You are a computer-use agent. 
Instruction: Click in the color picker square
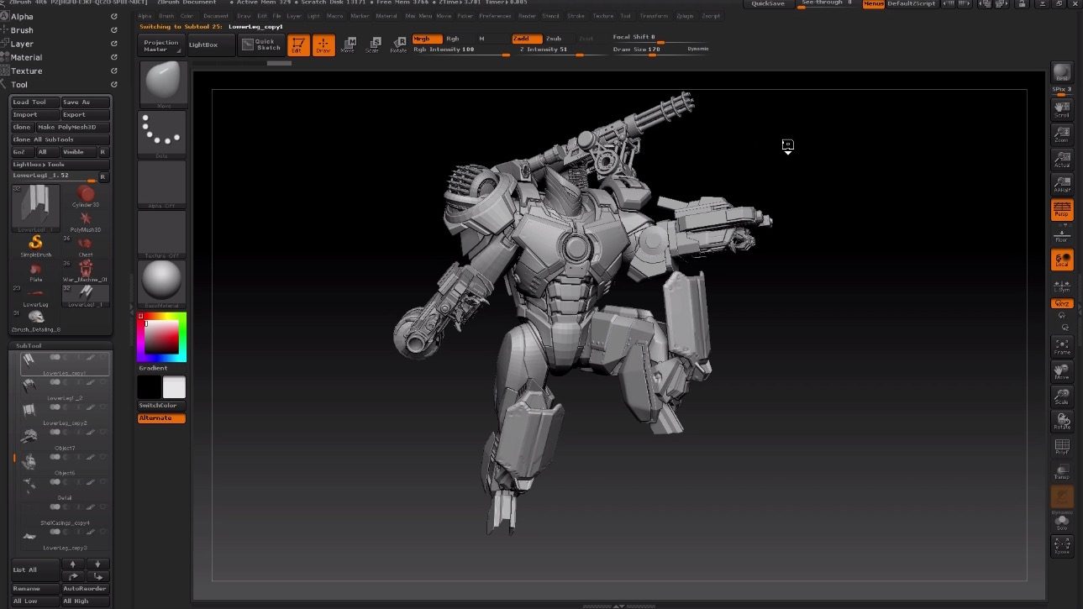coord(162,338)
